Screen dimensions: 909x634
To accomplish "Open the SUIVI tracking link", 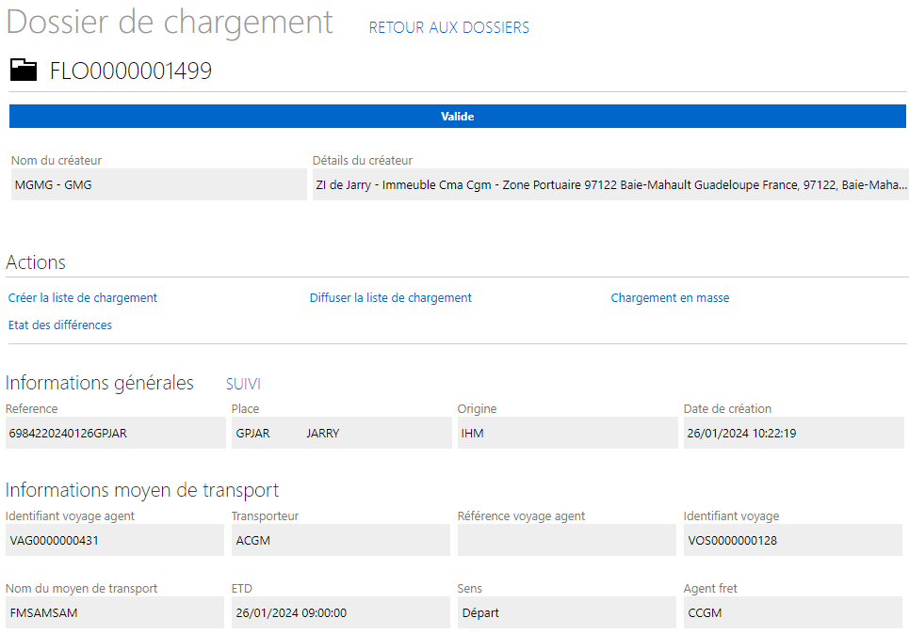I will (243, 384).
